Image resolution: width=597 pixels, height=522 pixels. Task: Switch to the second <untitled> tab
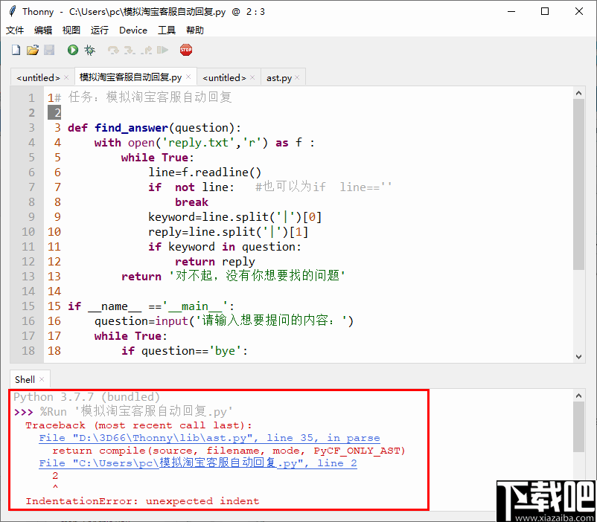224,77
